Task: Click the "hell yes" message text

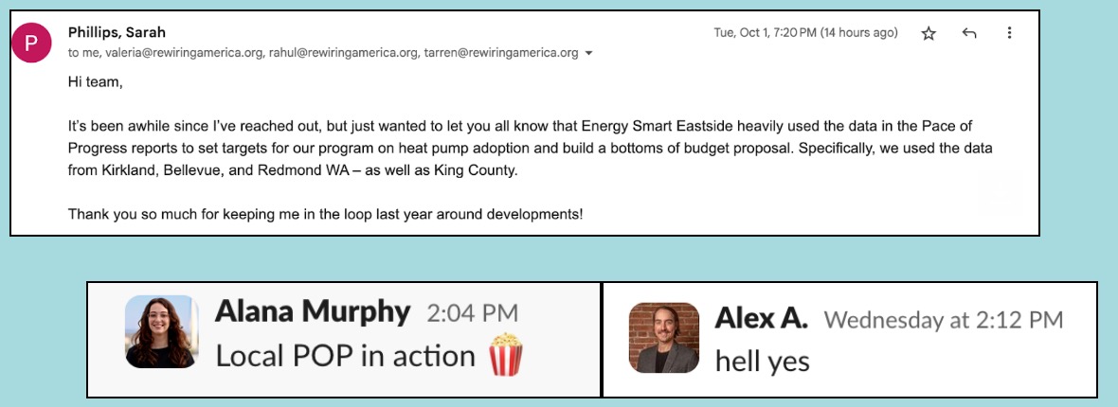Action: [x=762, y=362]
